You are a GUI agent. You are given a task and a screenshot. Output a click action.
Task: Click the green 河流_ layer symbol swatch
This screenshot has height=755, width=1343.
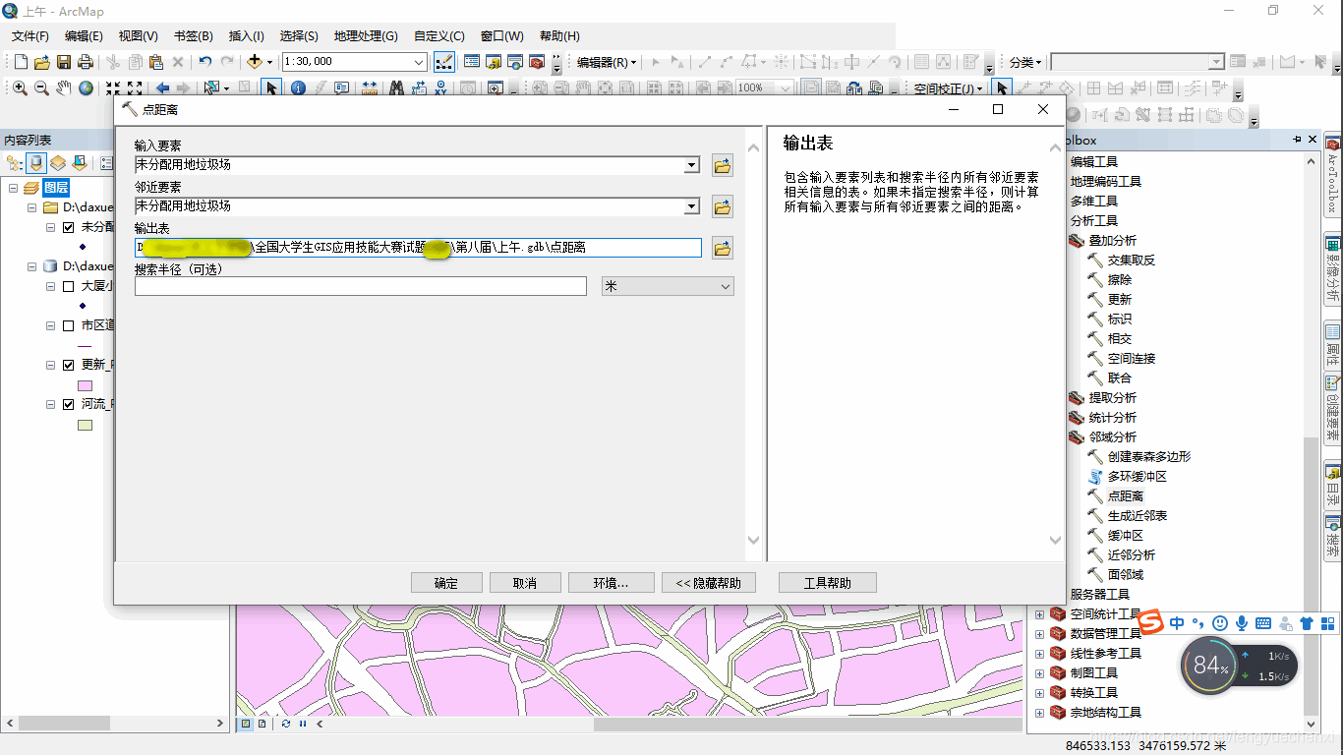(85, 425)
